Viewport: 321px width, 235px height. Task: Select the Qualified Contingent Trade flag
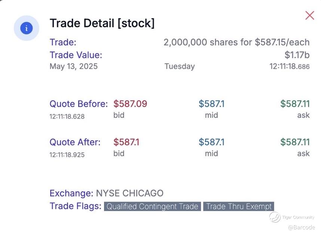[152, 206]
